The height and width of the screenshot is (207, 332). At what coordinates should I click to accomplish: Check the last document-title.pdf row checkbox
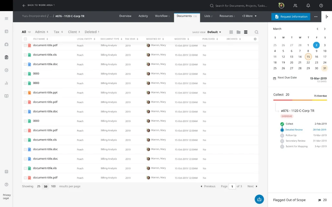click(25, 178)
